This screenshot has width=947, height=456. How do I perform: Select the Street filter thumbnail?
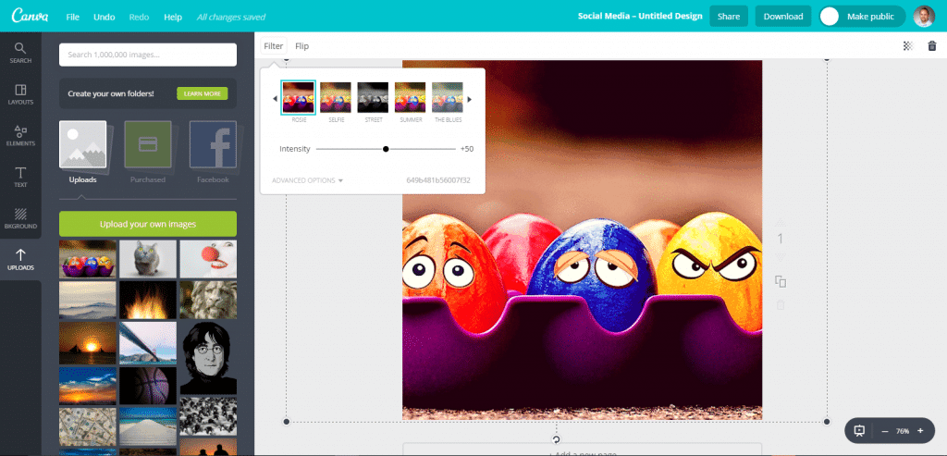(372, 97)
